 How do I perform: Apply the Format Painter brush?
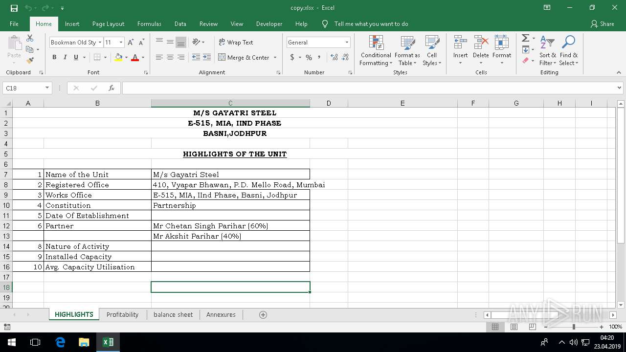pyautogui.click(x=30, y=61)
